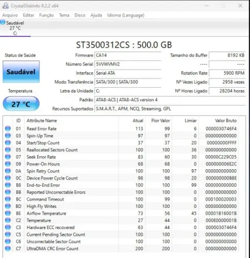Image resolution: width=250 pixels, height=258 pixels.
Task: Click the Padrão field with ATA8-ACS
Action: (x=170, y=100)
